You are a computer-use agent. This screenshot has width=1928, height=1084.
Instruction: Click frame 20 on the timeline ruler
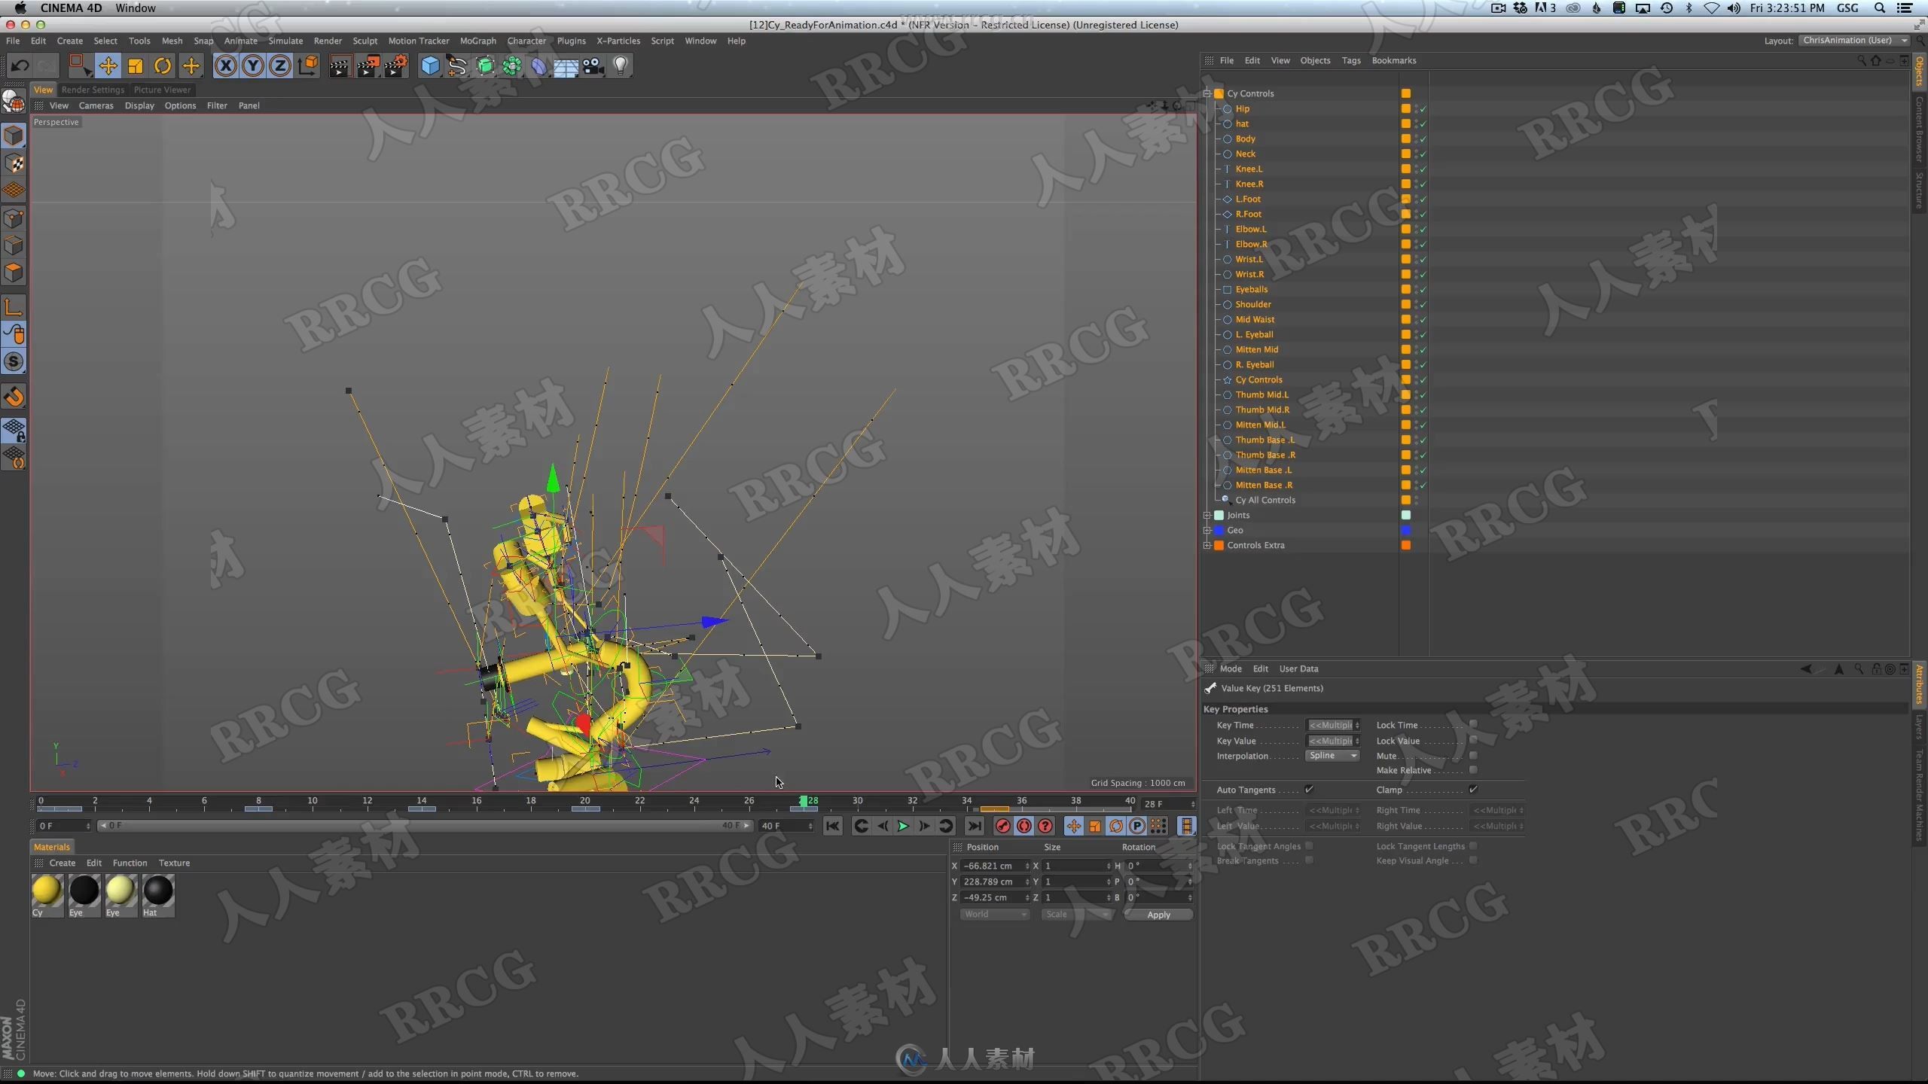tap(585, 801)
